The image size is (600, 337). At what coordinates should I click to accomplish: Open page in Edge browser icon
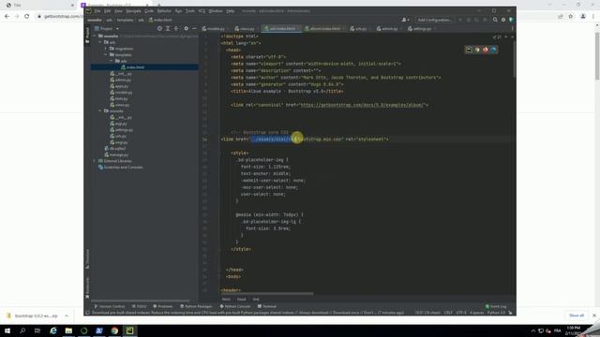[x=493, y=50]
